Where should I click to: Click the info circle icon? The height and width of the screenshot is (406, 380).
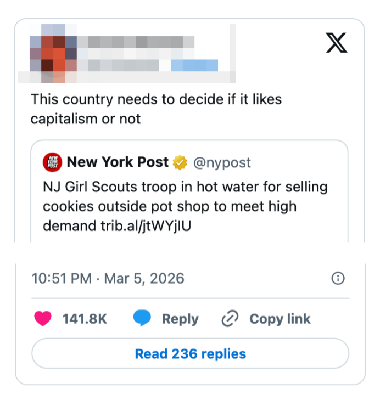(x=339, y=278)
